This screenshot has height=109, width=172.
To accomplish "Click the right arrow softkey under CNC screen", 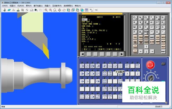I will pos(122,54).
